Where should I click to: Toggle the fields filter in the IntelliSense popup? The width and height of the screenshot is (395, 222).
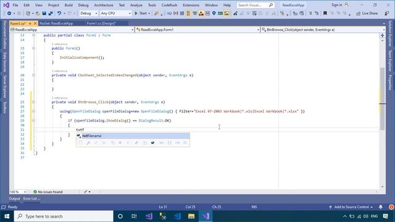[x=152, y=142]
